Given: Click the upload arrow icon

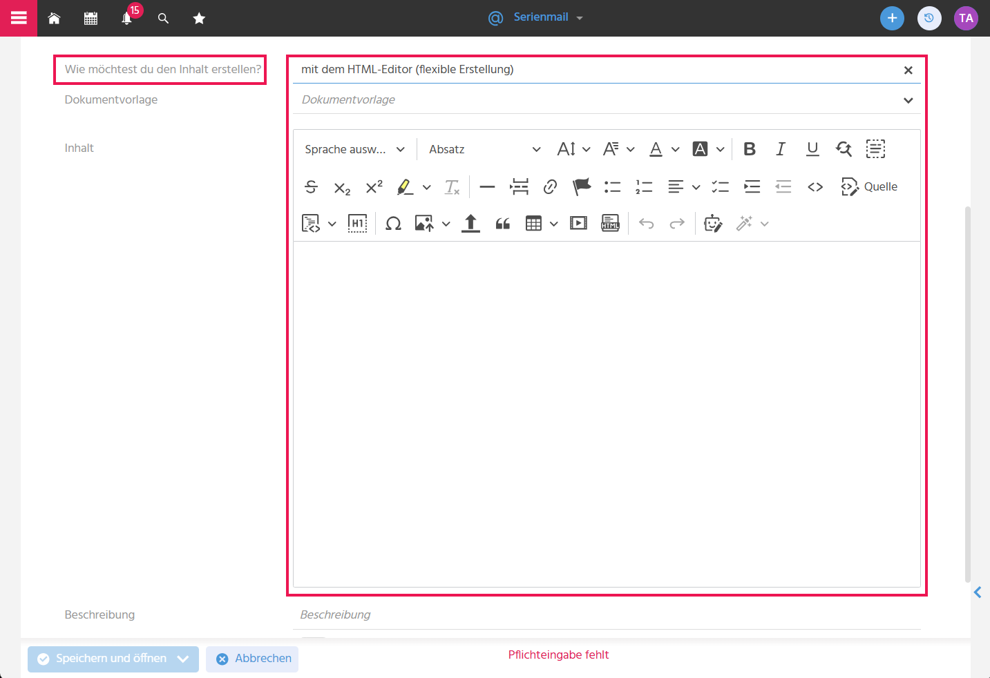Looking at the screenshot, I should point(470,224).
